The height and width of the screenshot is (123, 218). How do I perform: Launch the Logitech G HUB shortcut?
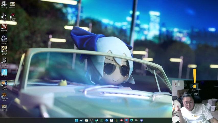point(4,17)
